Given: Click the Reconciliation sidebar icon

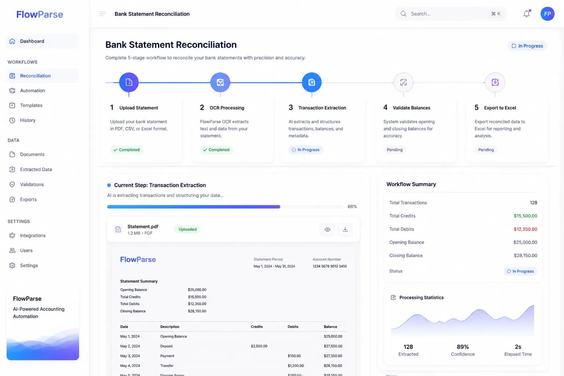Looking at the screenshot, I should 12,76.
